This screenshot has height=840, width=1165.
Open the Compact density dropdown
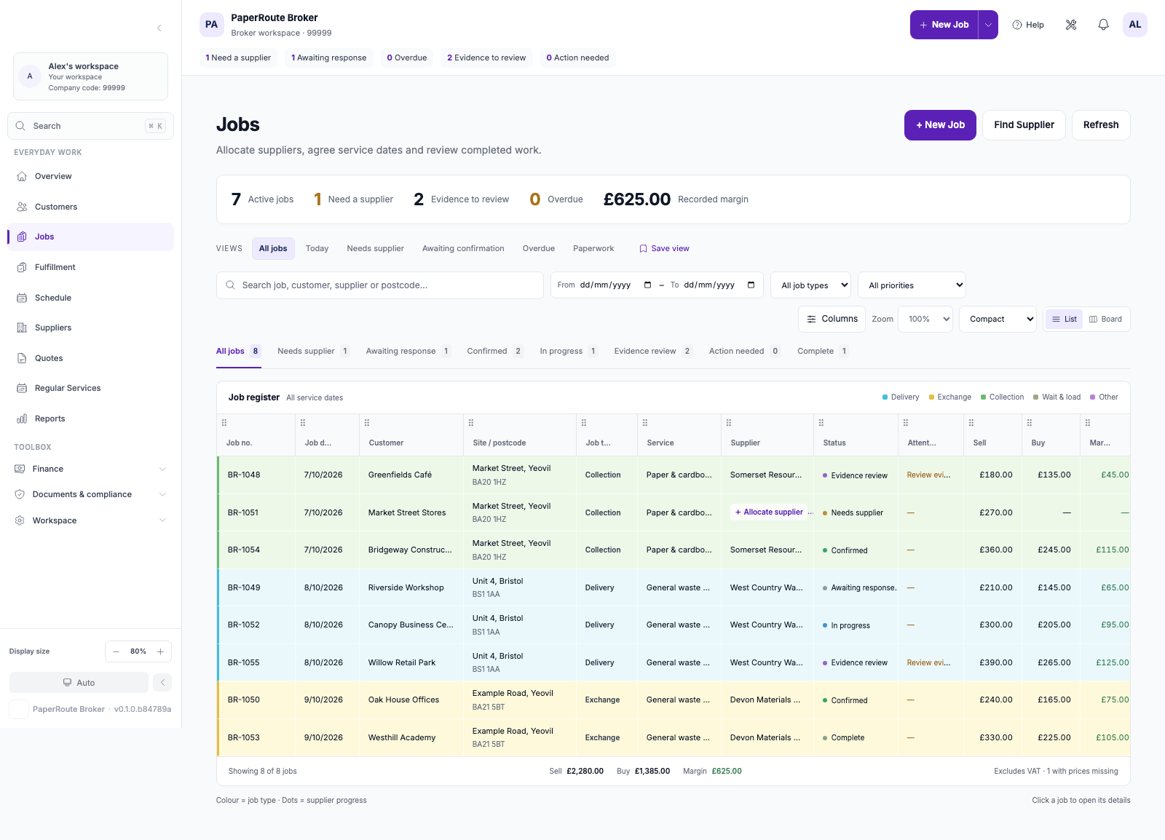(x=998, y=320)
